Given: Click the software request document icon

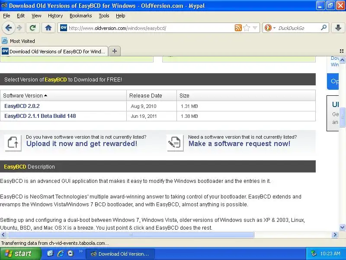Looking at the screenshot, I should click(175, 143).
